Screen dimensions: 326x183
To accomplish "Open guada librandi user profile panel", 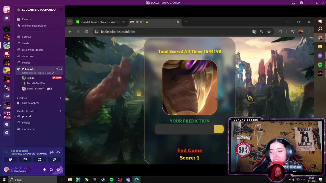I will (21, 170).
